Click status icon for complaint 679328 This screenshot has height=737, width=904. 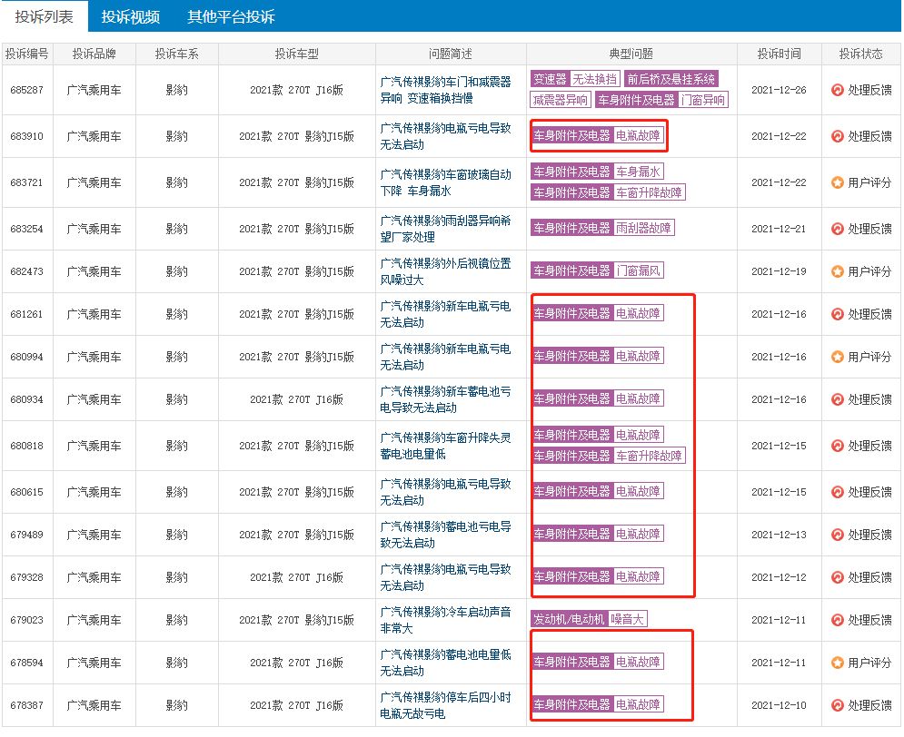point(837,577)
